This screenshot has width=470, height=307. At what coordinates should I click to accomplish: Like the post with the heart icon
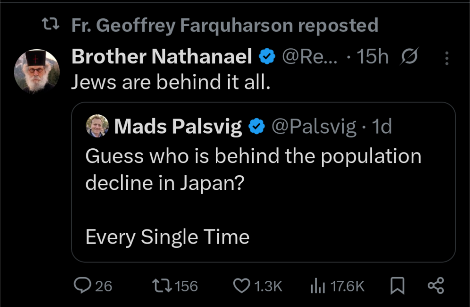coord(241,286)
